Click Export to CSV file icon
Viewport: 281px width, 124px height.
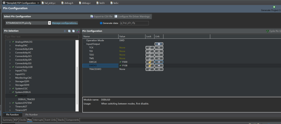pyautogui.click(x=92, y=16)
